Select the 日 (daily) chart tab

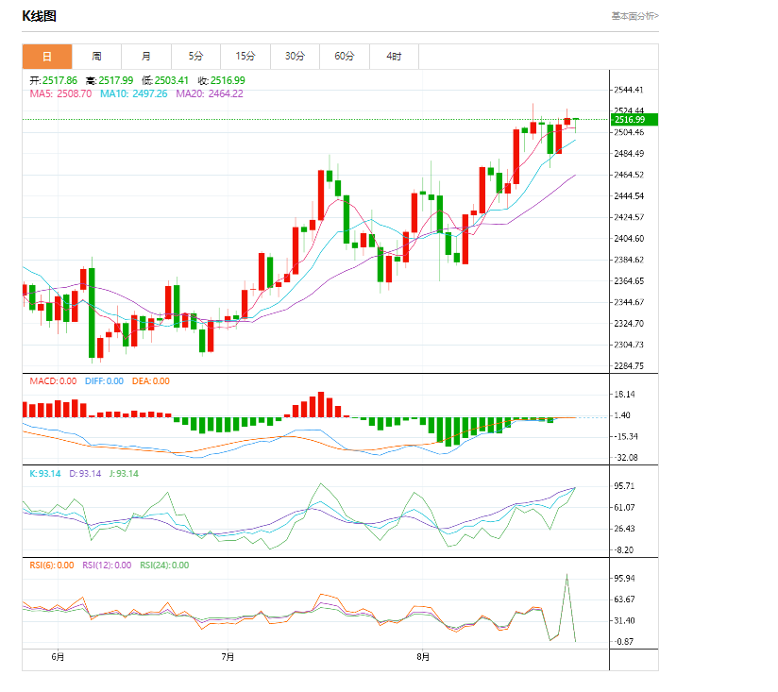click(47, 57)
